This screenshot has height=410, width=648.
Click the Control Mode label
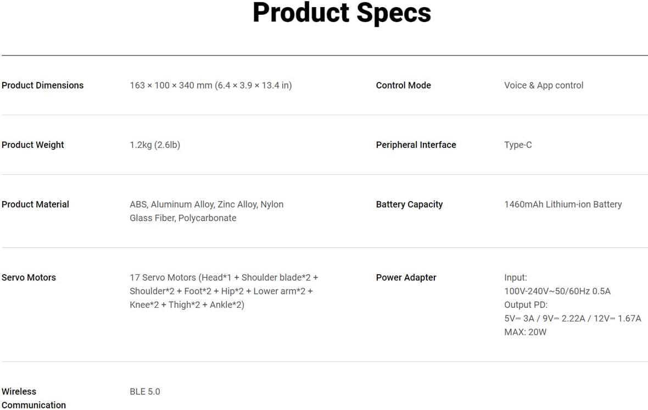(403, 85)
